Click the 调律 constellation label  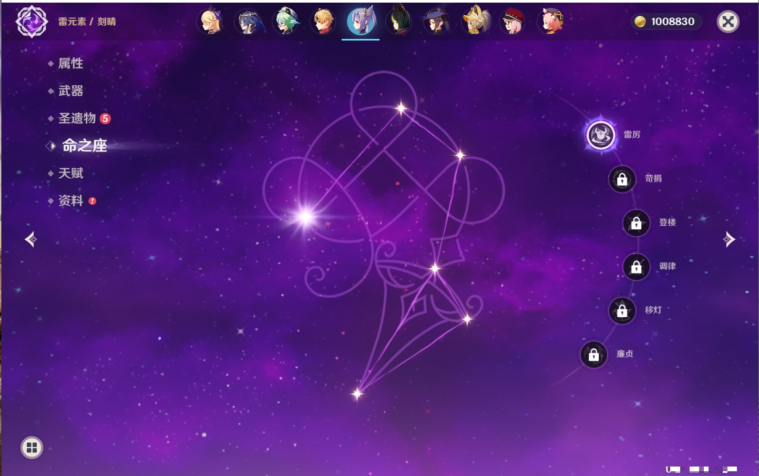pyautogui.click(x=668, y=266)
